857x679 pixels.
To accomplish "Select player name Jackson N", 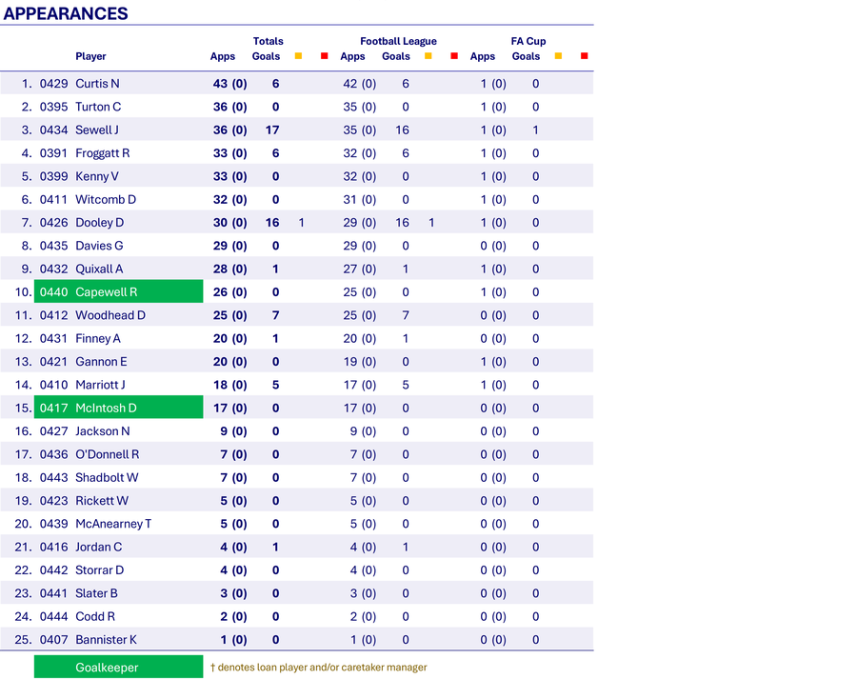I will click(x=103, y=431).
